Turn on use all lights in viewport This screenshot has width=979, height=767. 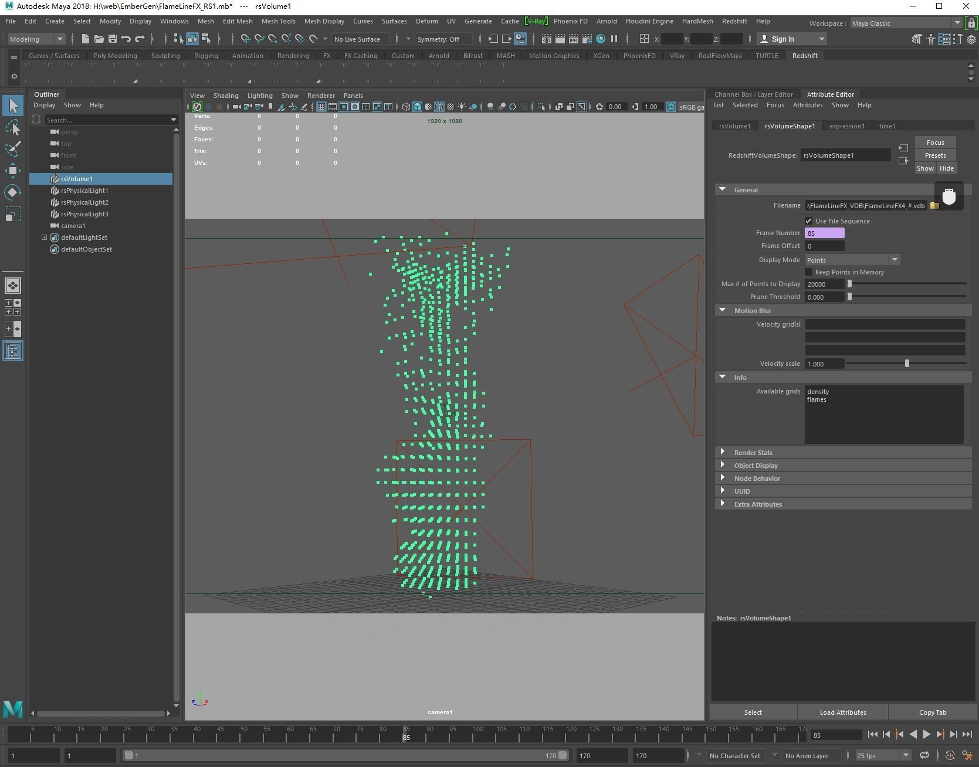coord(462,107)
